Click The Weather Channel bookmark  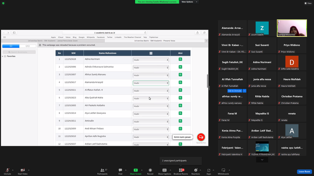tap(132, 37)
